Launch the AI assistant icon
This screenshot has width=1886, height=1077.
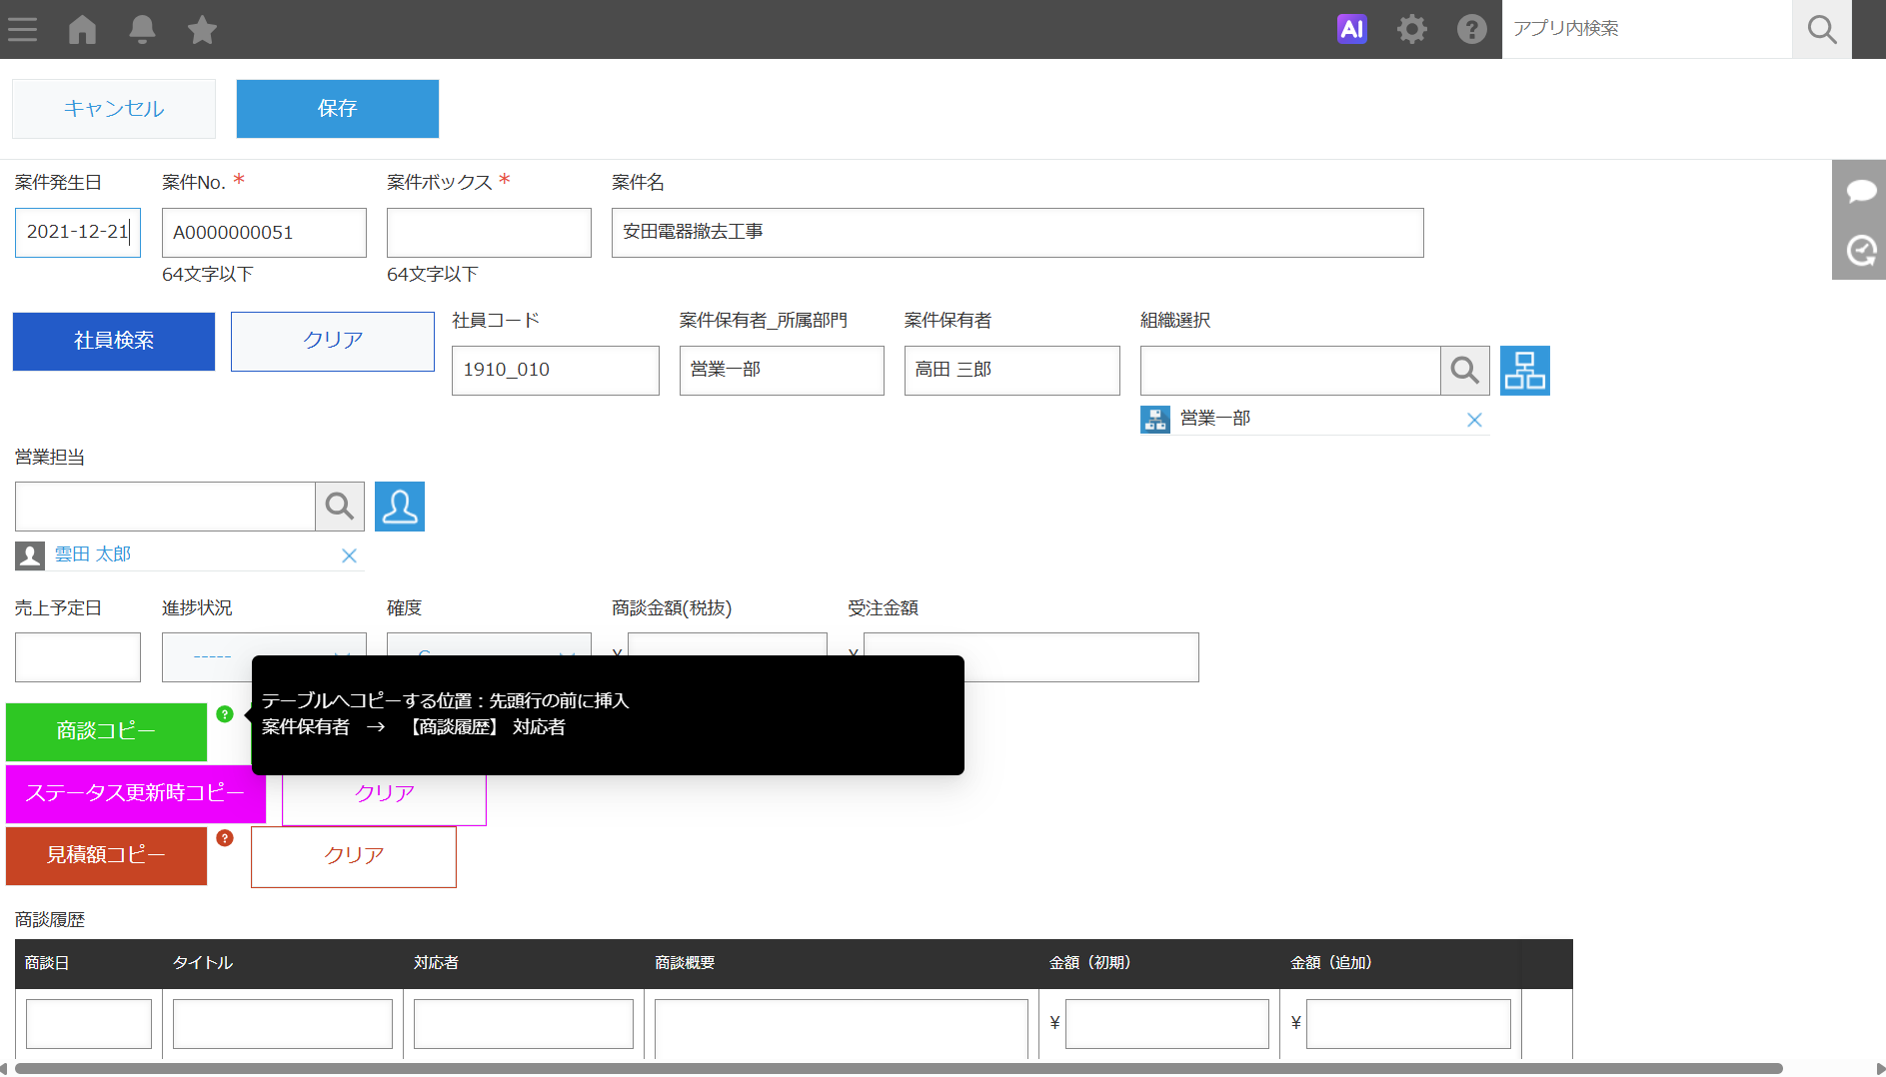click(x=1351, y=29)
